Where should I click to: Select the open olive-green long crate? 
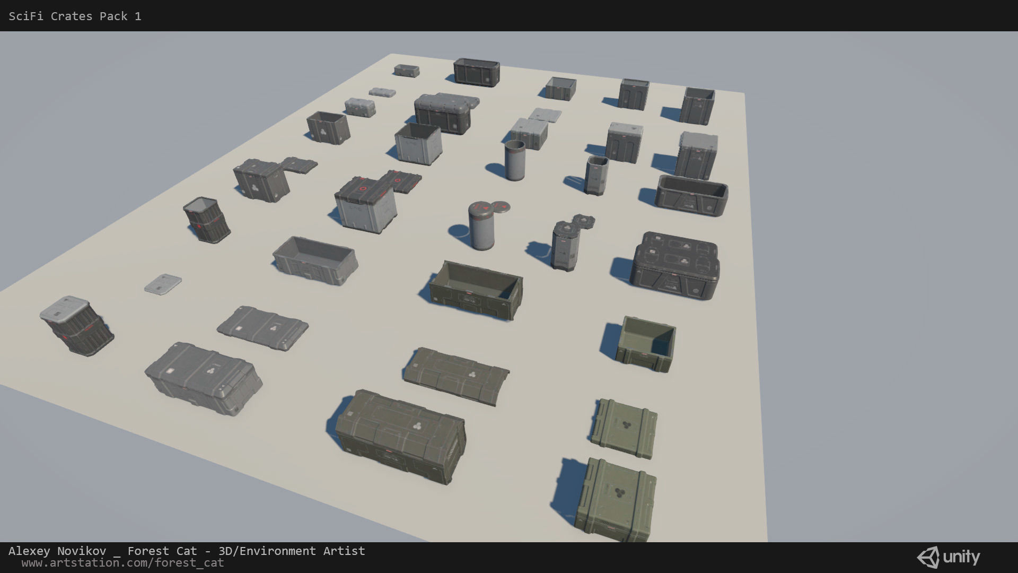[x=476, y=290]
